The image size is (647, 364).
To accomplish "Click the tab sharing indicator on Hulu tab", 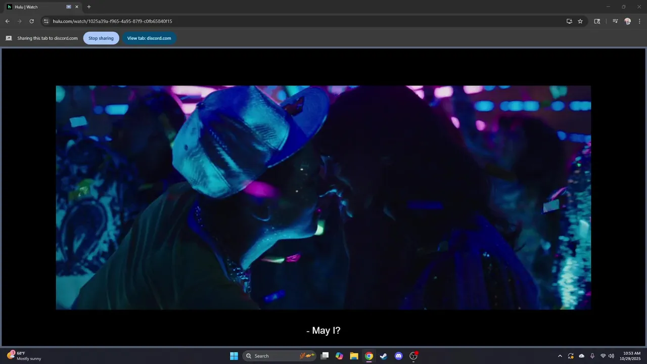I will [x=69, y=7].
